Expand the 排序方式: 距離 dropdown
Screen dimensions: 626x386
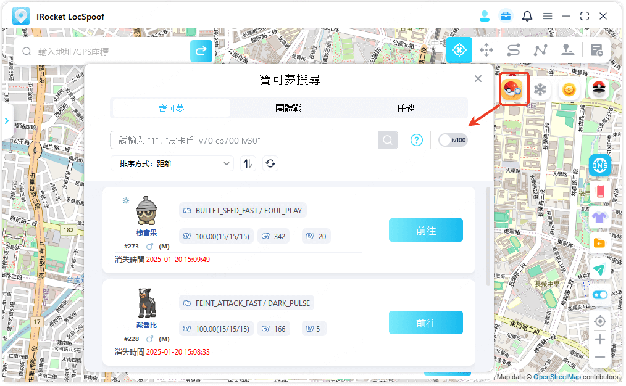click(172, 163)
